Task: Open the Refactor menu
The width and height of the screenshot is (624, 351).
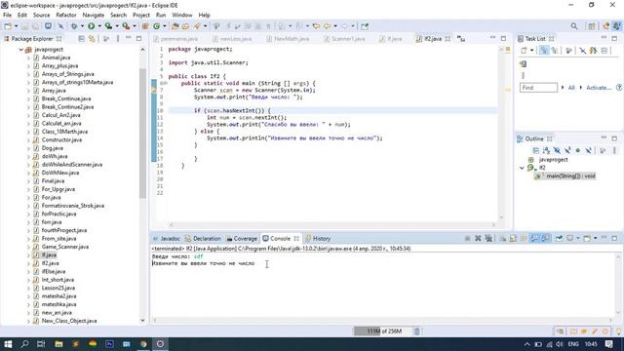Action: [66, 16]
